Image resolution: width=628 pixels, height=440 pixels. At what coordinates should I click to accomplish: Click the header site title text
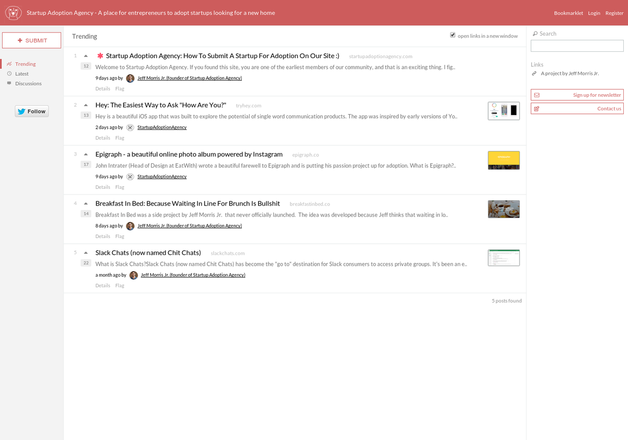(151, 13)
